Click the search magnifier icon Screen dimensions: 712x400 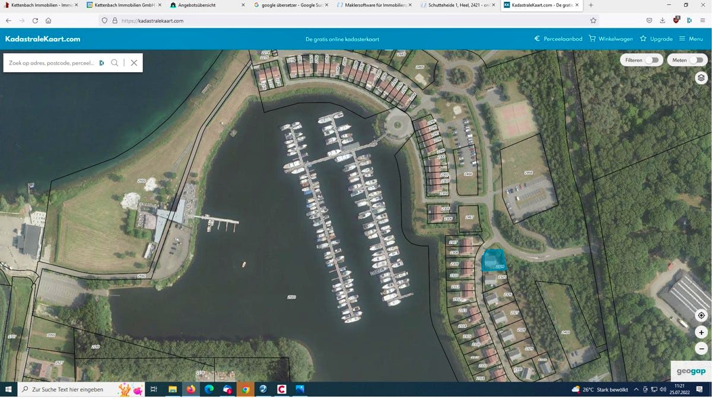tap(115, 63)
